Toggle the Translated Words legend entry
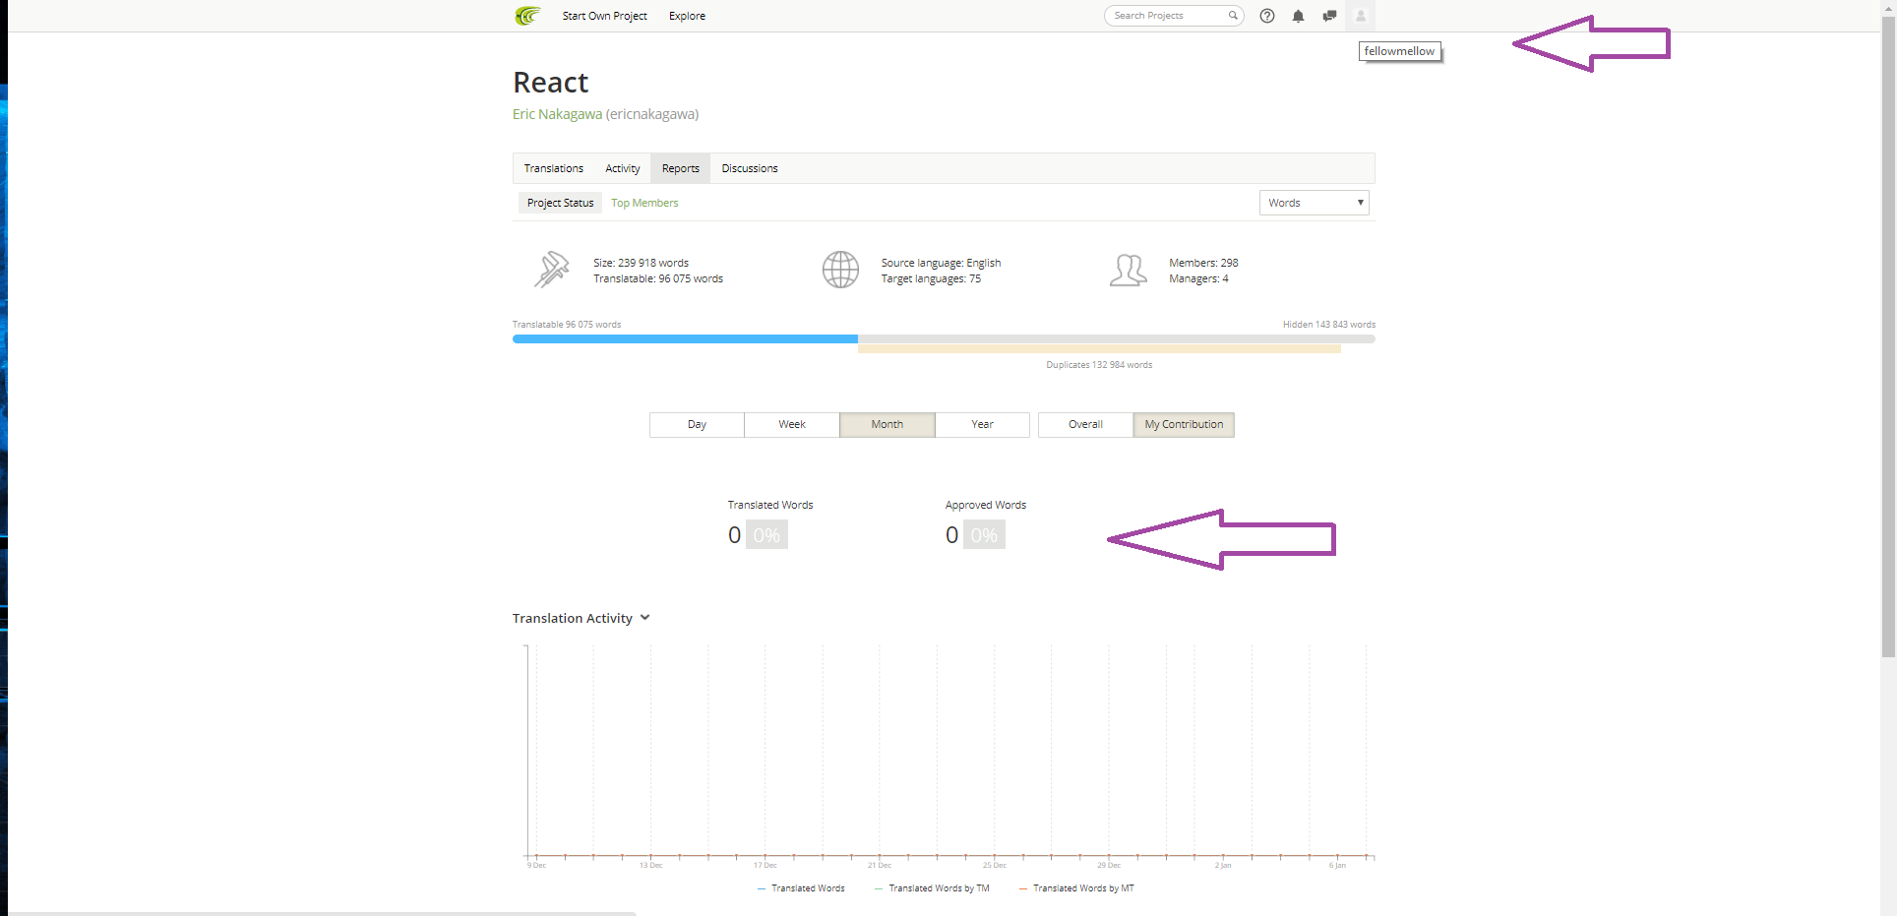Image resolution: width=1897 pixels, height=916 pixels. [801, 888]
